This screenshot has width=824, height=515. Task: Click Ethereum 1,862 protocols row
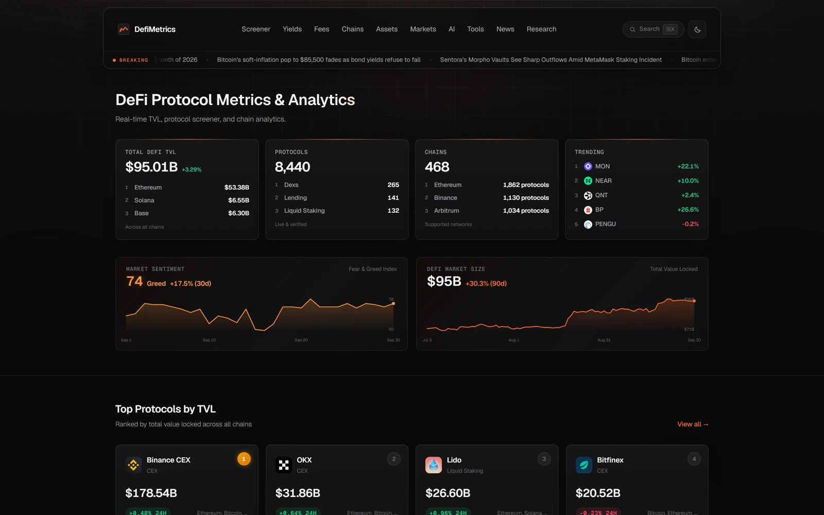click(x=487, y=185)
